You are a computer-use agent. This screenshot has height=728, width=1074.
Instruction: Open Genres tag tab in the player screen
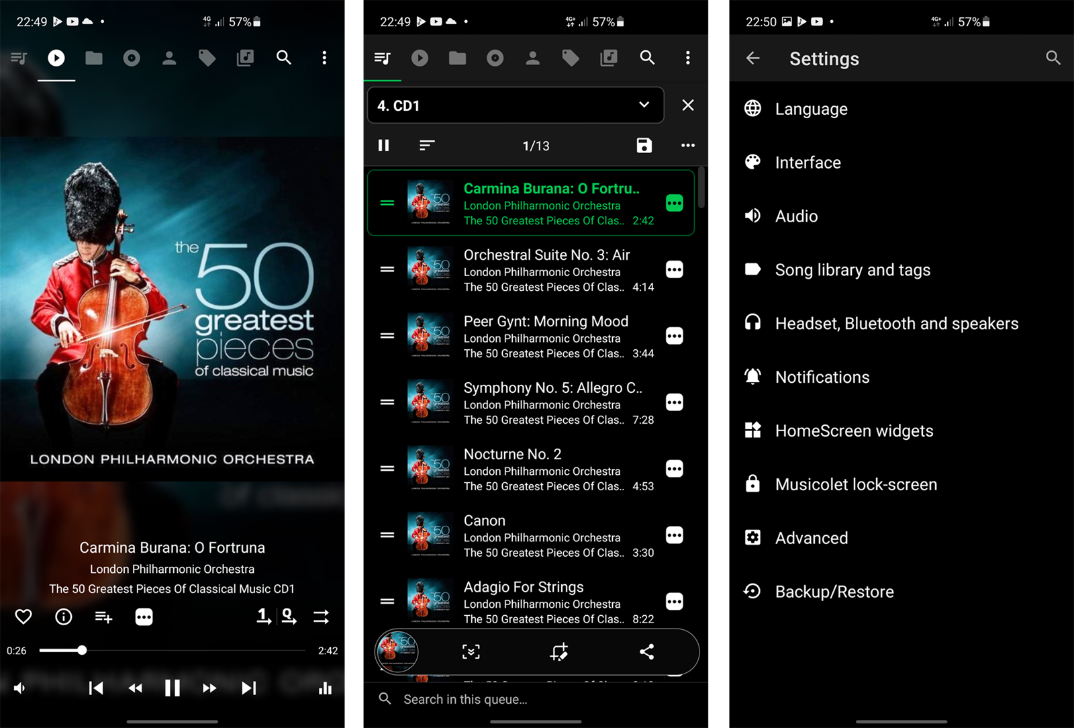(207, 58)
